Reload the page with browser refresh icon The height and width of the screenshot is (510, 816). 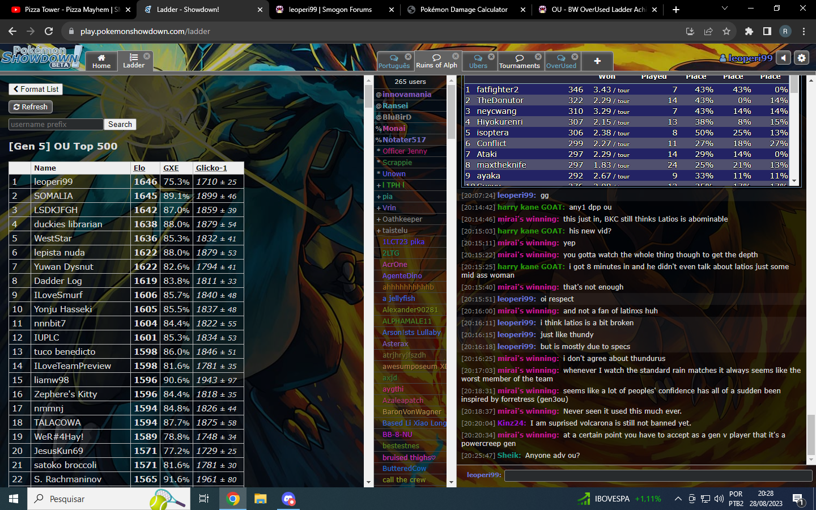49,31
